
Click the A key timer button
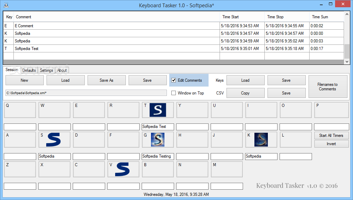click(20, 140)
